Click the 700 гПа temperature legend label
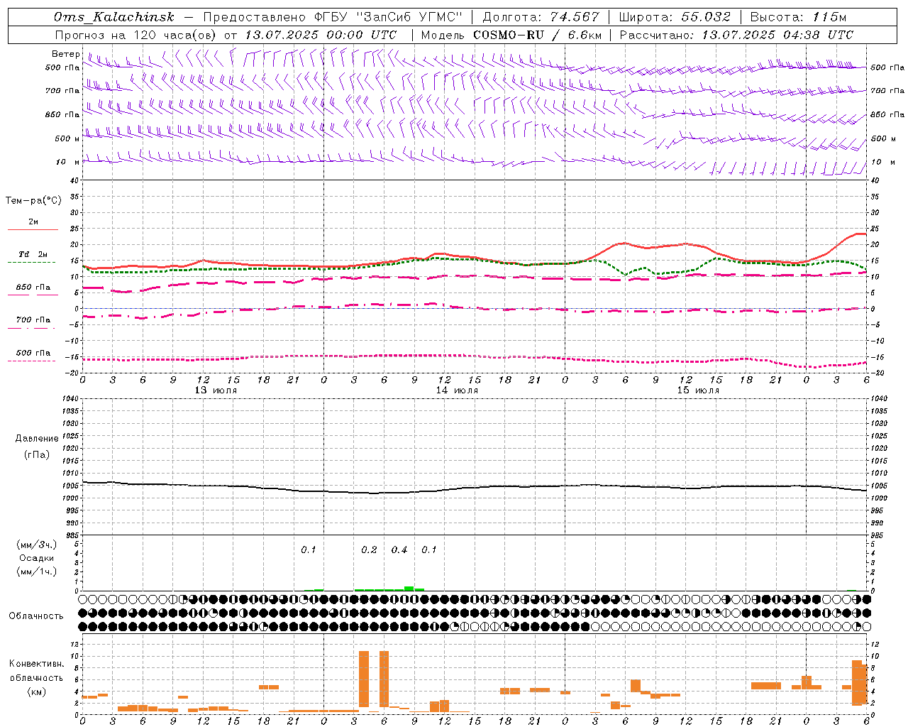 pos(33,319)
